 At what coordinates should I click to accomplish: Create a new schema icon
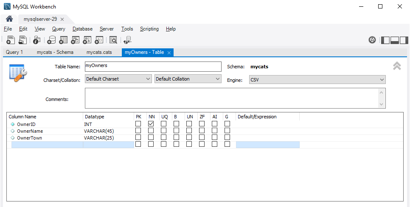[x=51, y=40]
